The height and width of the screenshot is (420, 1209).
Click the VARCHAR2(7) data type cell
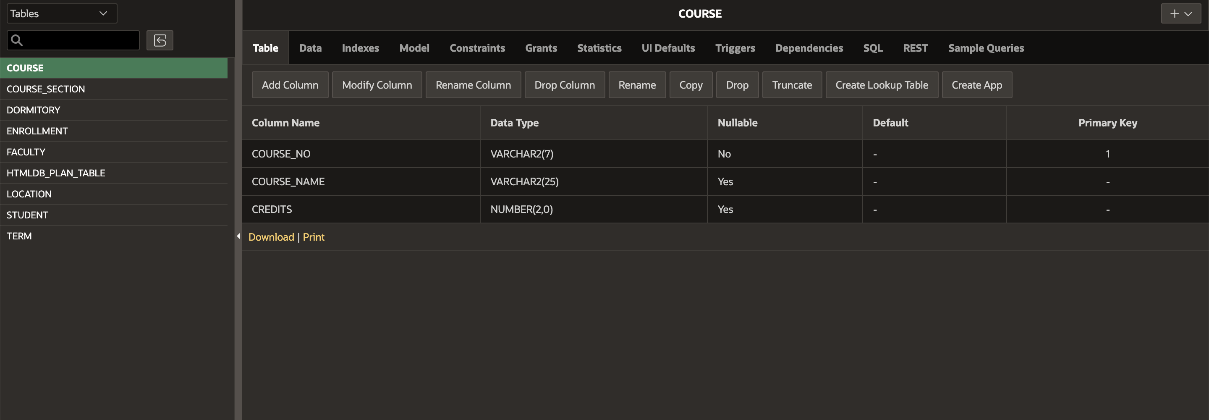pos(594,154)
